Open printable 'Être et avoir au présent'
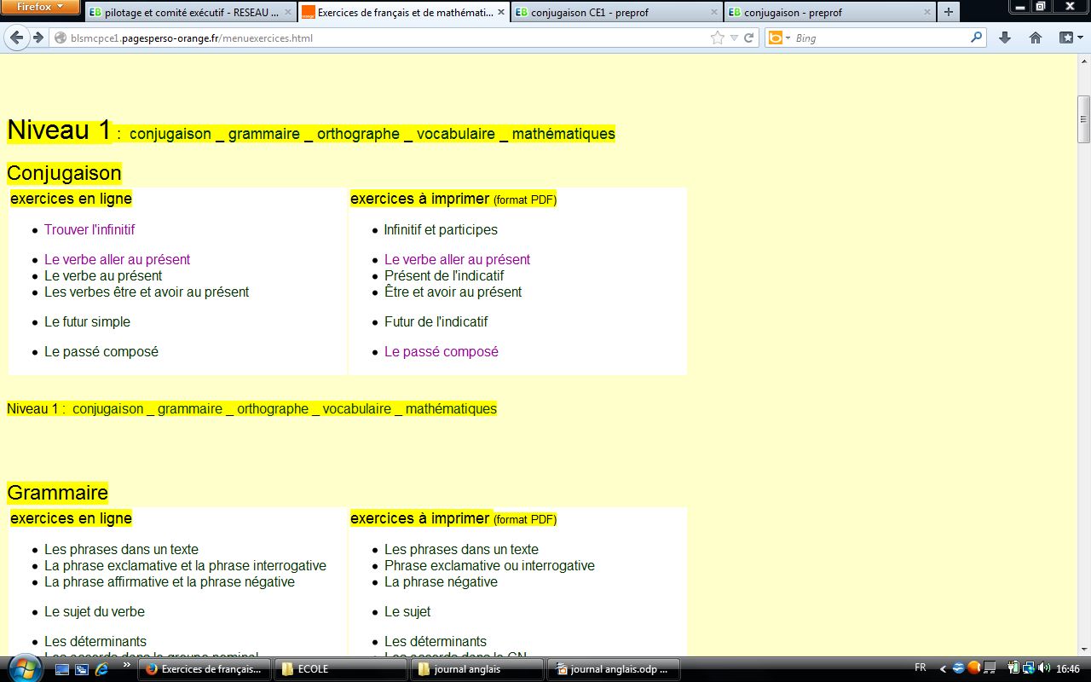This screenshot has width=1091, height=682. (x=453, y=292)
